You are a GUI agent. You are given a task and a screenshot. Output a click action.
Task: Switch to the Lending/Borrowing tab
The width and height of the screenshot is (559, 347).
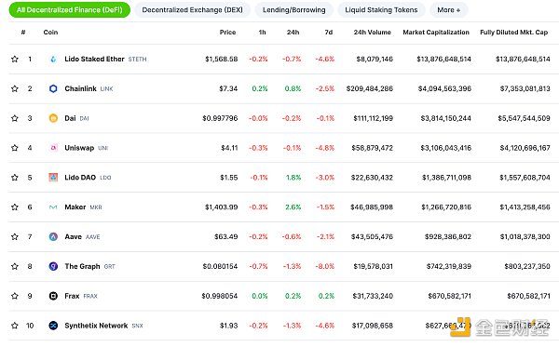click(x=294, y=10)
